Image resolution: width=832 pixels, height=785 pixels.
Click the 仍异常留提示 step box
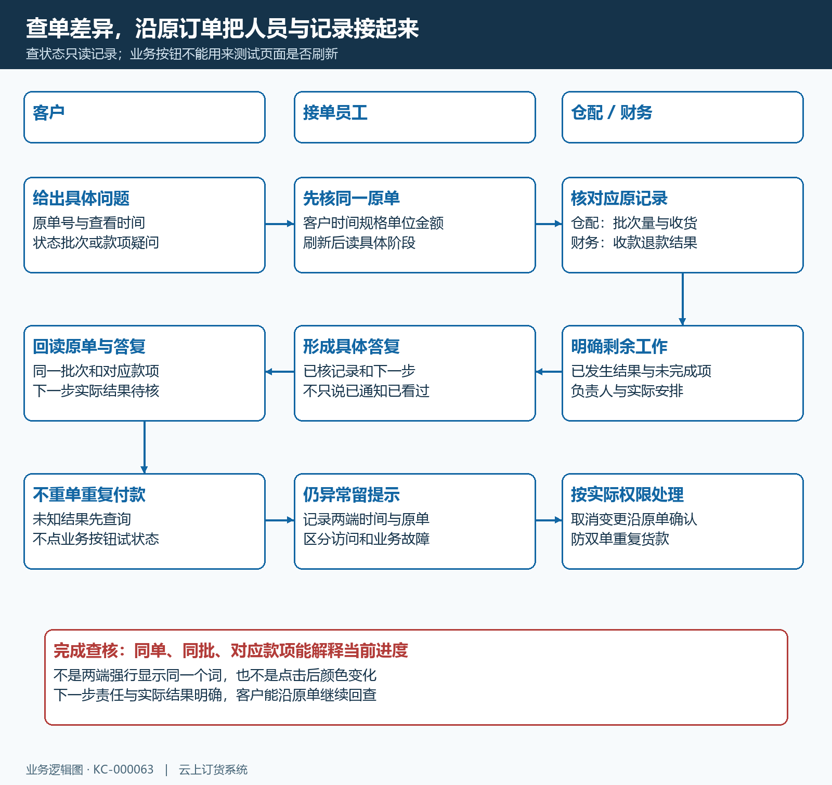tap(415, 521)
